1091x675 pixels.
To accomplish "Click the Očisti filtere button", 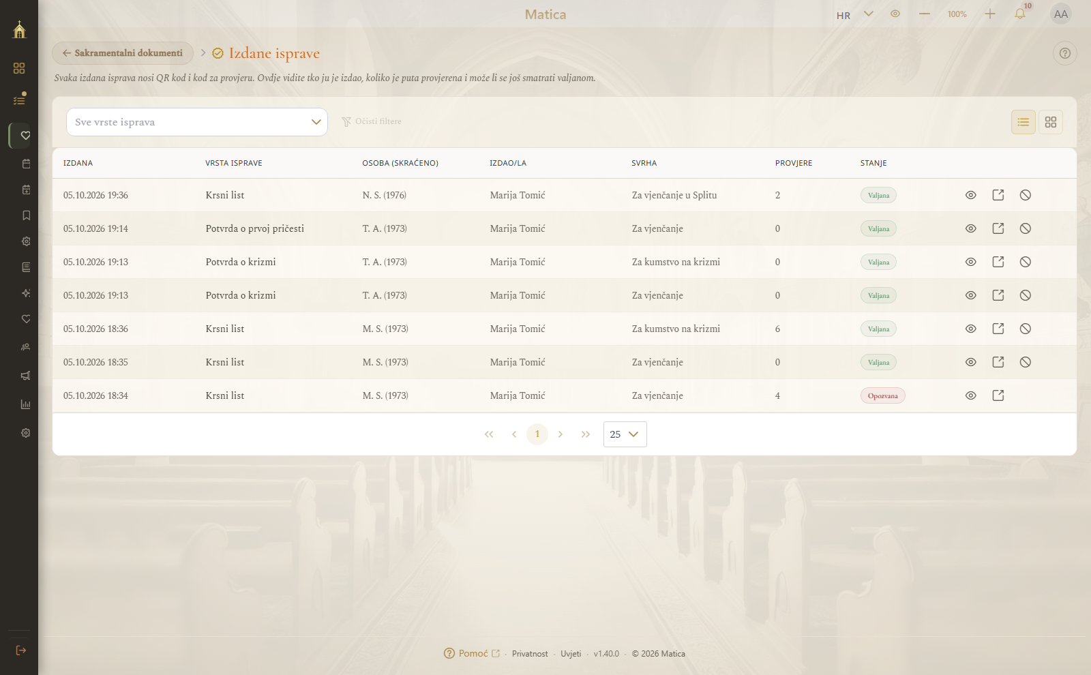I will click(x=372, y=121).
